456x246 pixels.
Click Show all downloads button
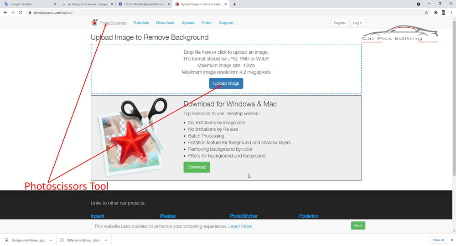point(438,240)
